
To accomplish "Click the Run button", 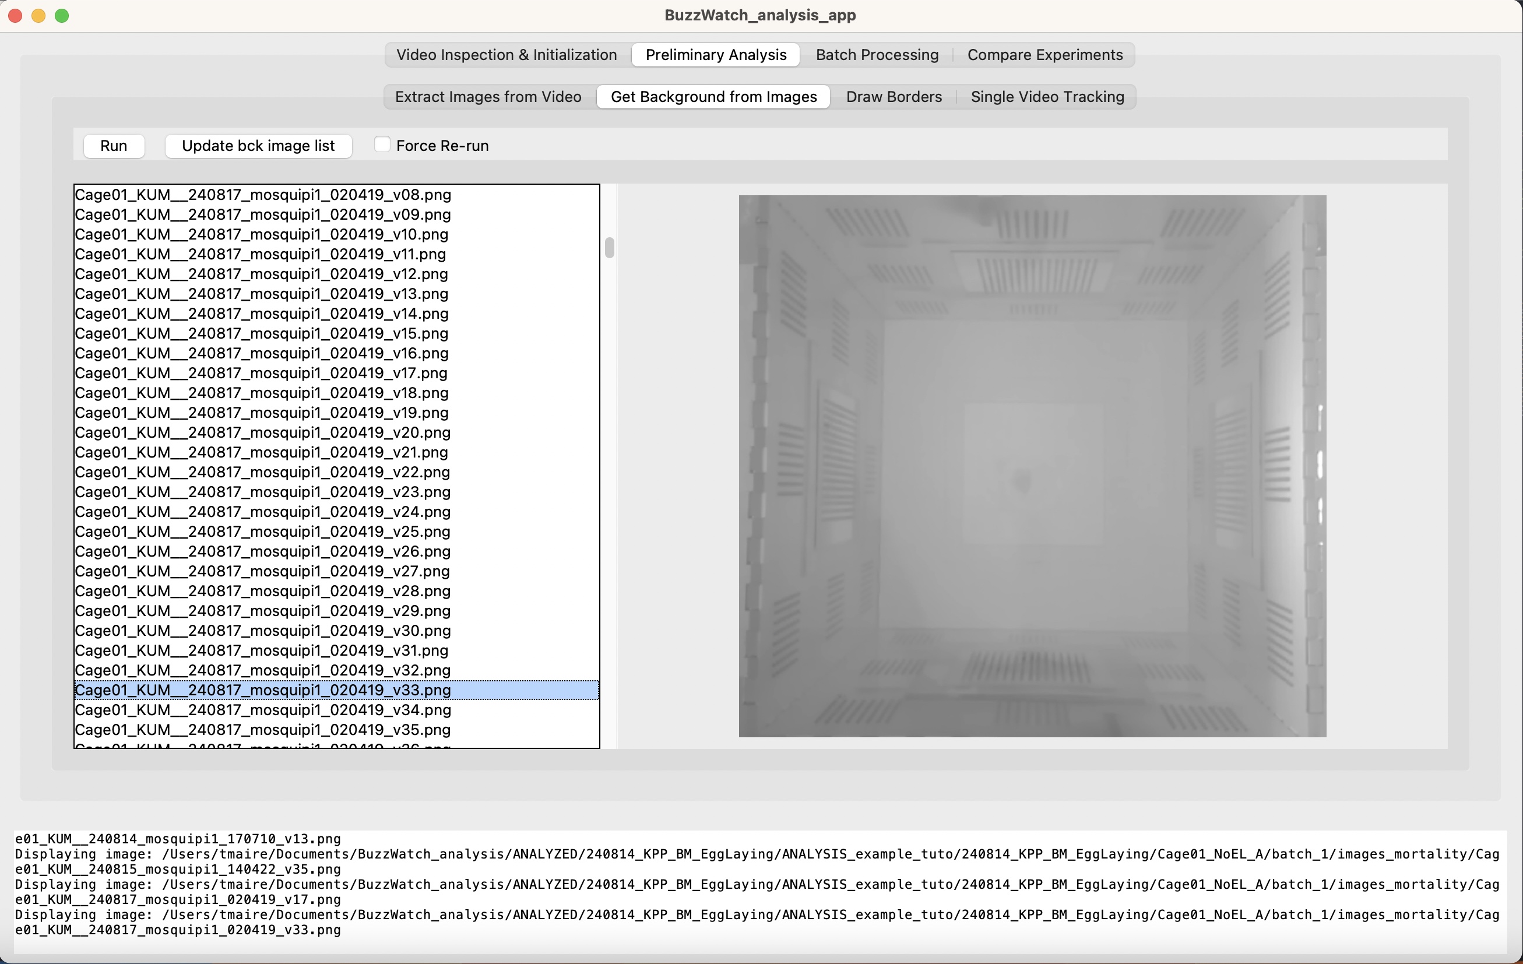I will tap(114, 146).
